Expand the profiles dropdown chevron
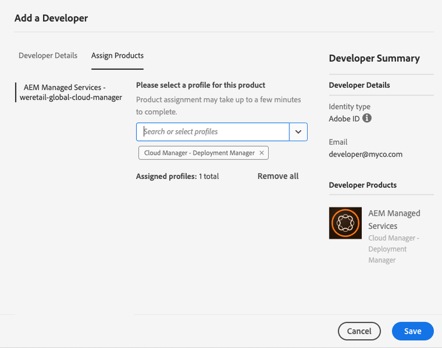 click(298, 132)
